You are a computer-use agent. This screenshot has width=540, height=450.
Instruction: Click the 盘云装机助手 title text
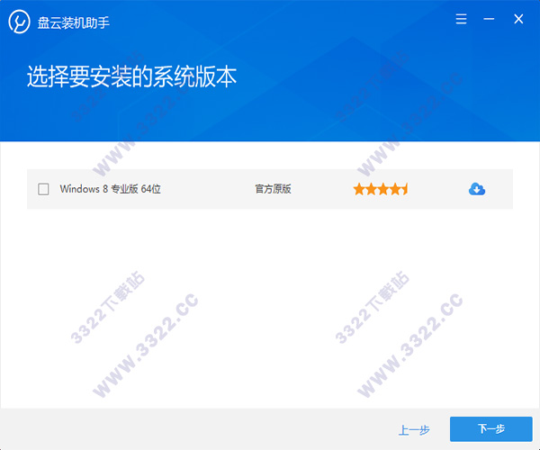click(74, 22)
